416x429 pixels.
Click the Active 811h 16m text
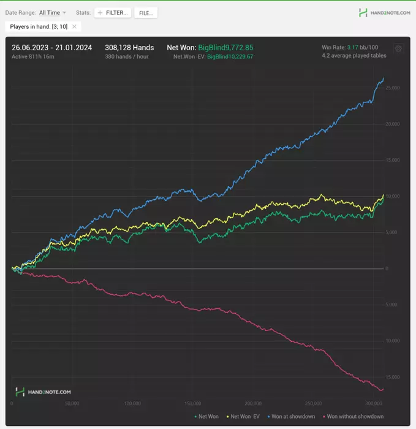33,56
